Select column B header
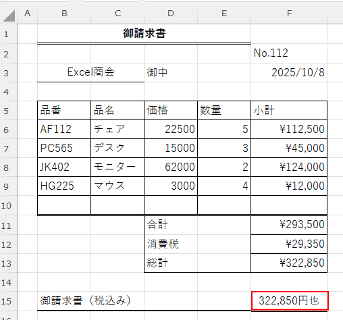This screenshot has height=320, width=343. pos(64,14)
